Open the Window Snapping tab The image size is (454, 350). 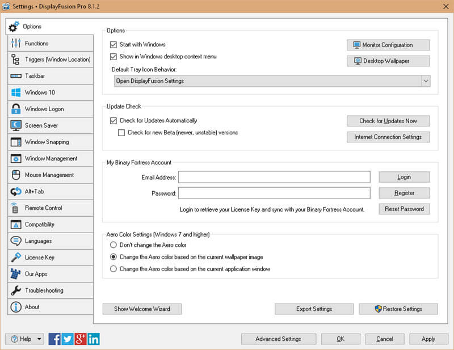coord(51,142)
